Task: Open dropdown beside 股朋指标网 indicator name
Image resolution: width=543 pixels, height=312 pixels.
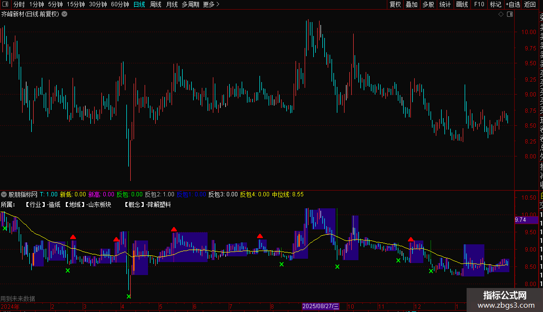Action: [4, 194]
